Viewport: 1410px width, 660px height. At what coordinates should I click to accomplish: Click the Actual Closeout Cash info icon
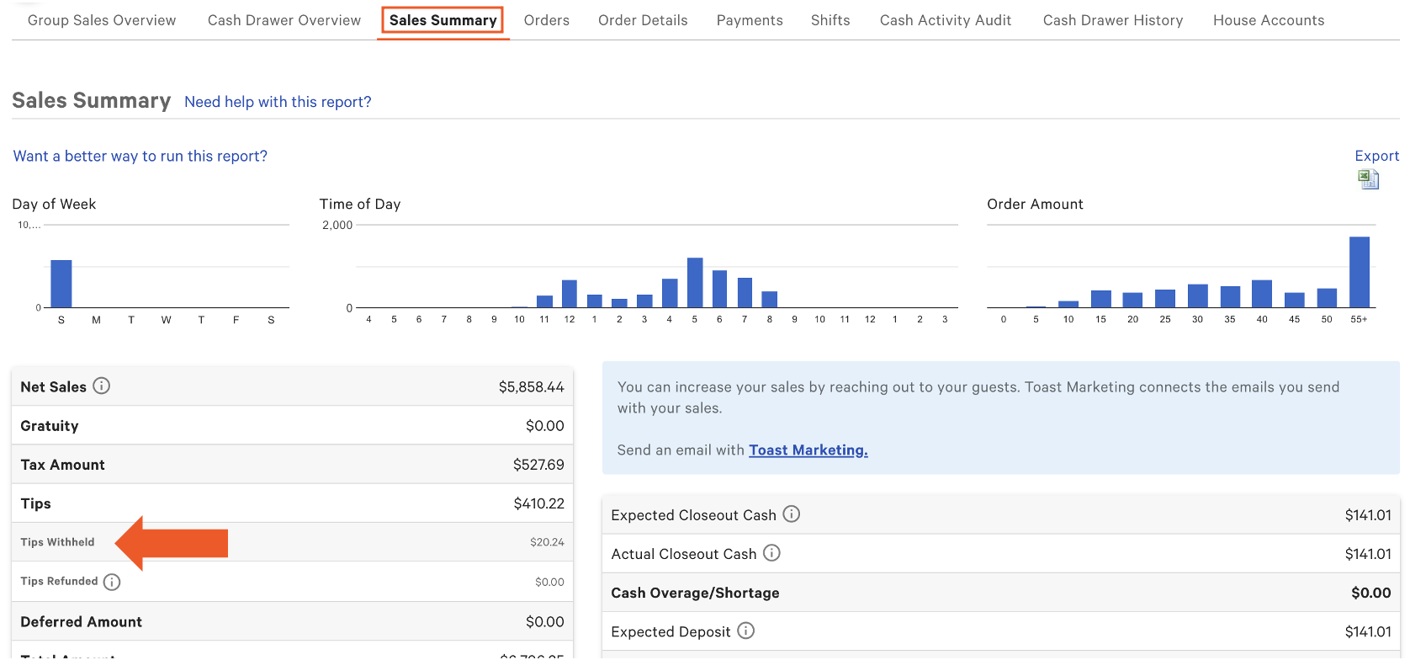(x=771, y=553)
